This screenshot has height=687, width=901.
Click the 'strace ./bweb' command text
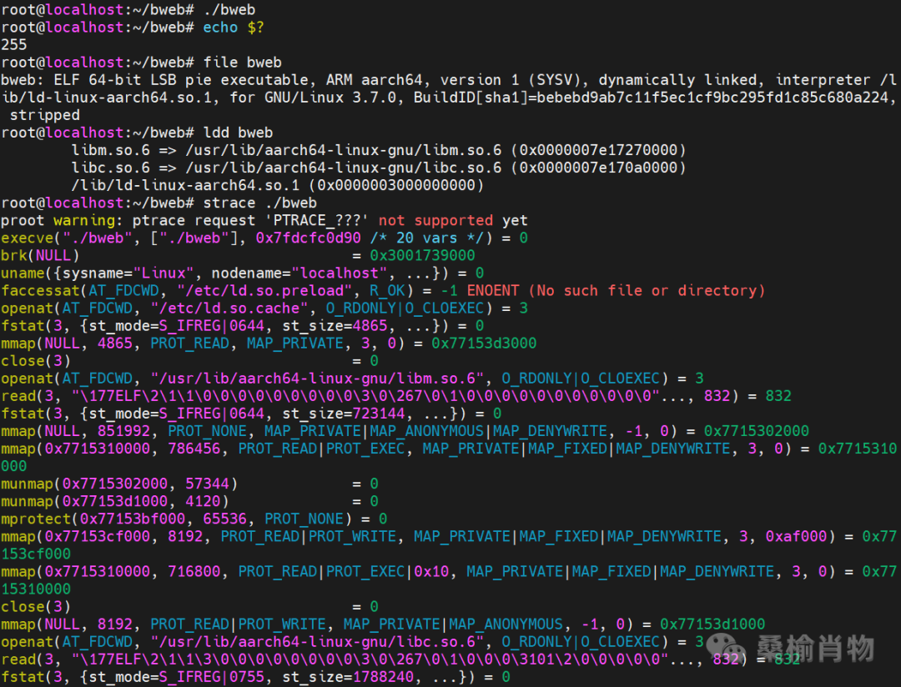point(259,203)
